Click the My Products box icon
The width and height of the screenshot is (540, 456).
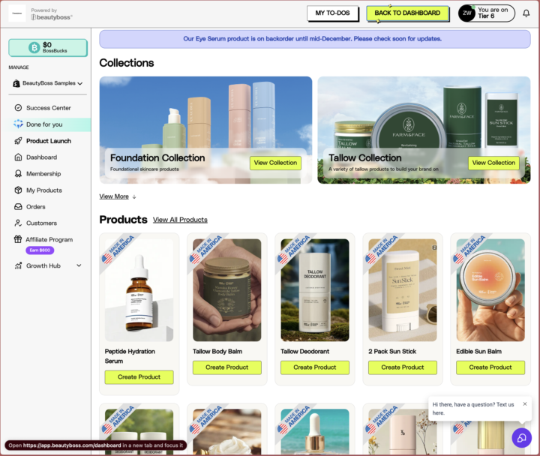coord(18,190)
